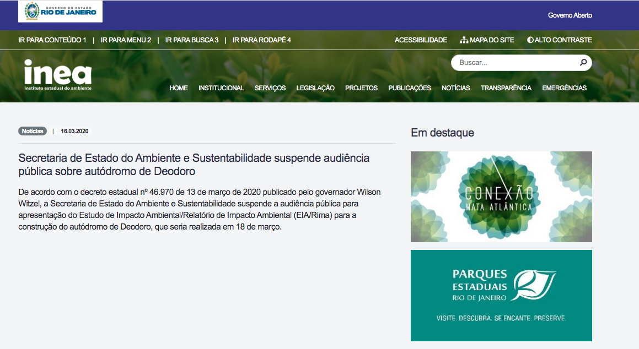This screenshot has width=639, height=349.
Task: Select Ir para Busca 3 shortcut
Action: coord(192,40)
